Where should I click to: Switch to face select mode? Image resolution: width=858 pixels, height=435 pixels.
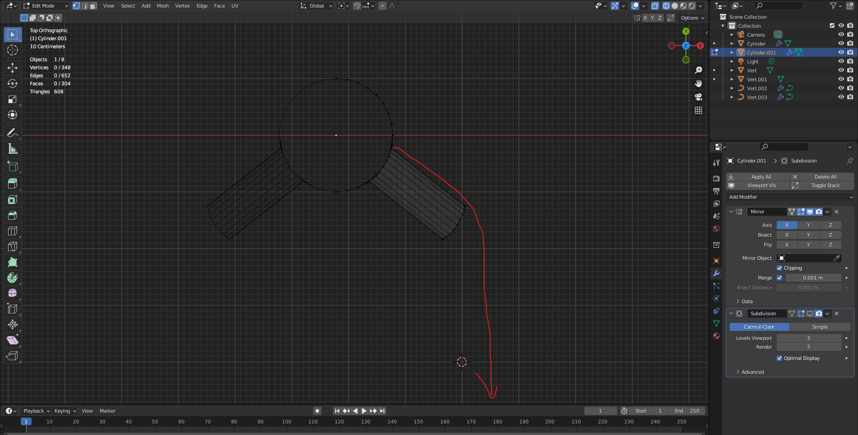click(x=93, y=6)
